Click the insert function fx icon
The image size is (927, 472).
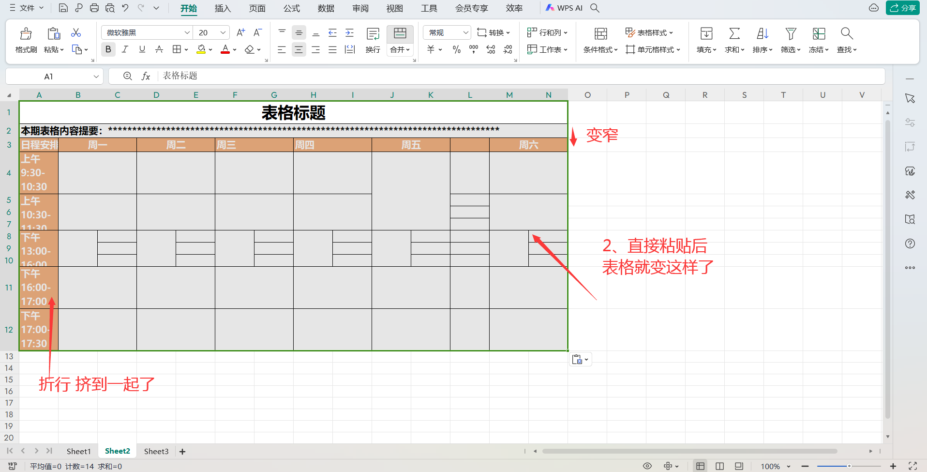click(x=146, y=76)
